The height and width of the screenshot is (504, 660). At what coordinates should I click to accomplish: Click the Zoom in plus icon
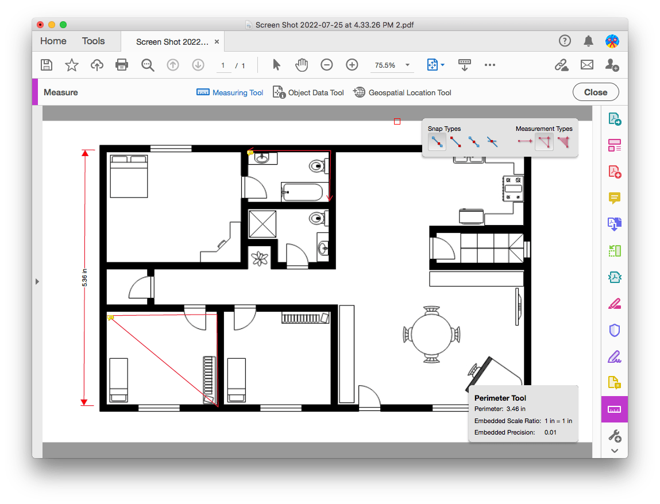[x=352, y=65]
